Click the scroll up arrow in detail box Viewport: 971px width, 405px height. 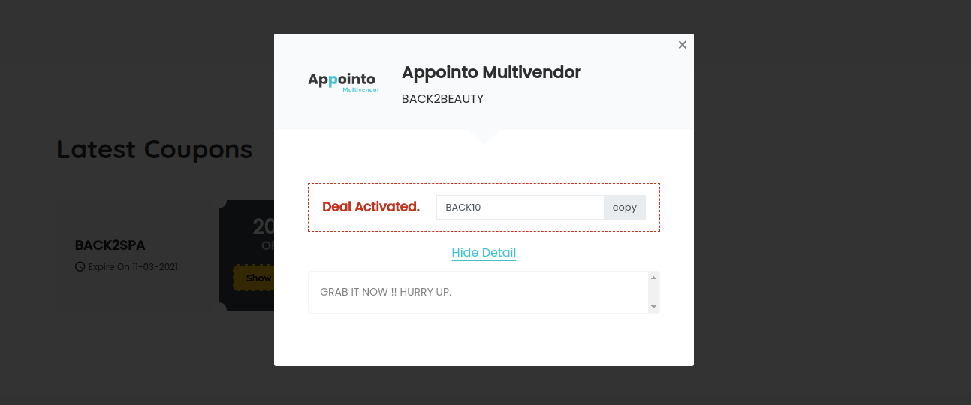(653, 277)
